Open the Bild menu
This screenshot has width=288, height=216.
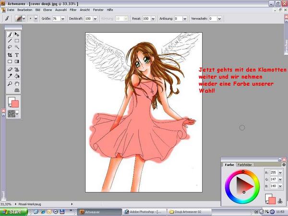(38, 10)
